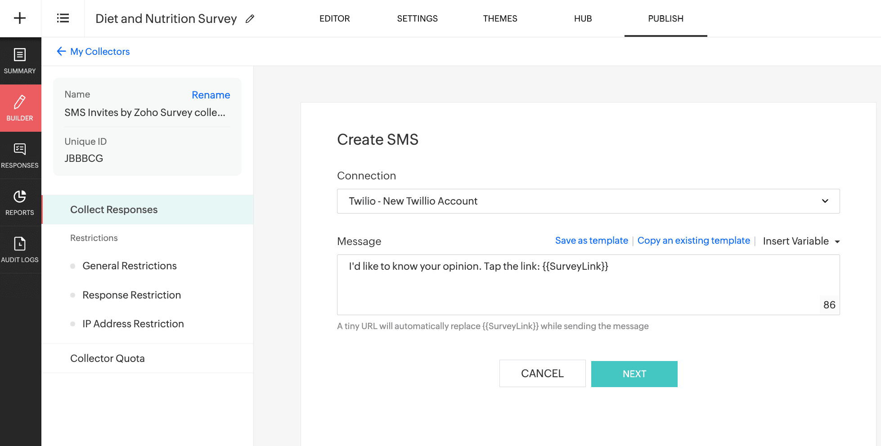Click the Unique ID value JBBBCG

[84, 158]
